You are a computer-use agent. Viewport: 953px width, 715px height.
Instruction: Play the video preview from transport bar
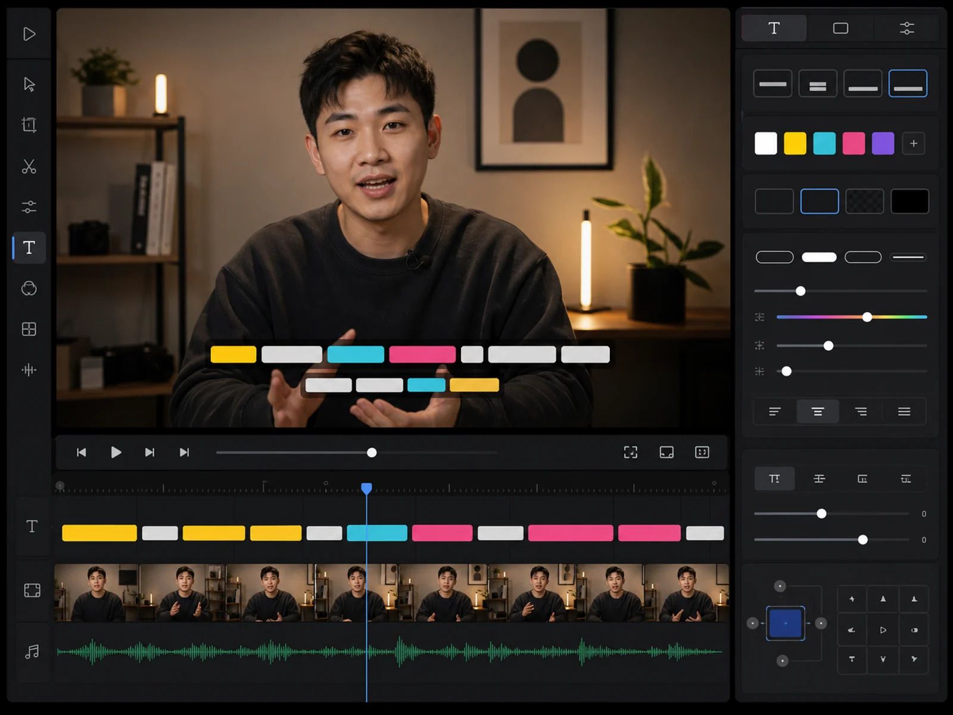pos(116,452)
